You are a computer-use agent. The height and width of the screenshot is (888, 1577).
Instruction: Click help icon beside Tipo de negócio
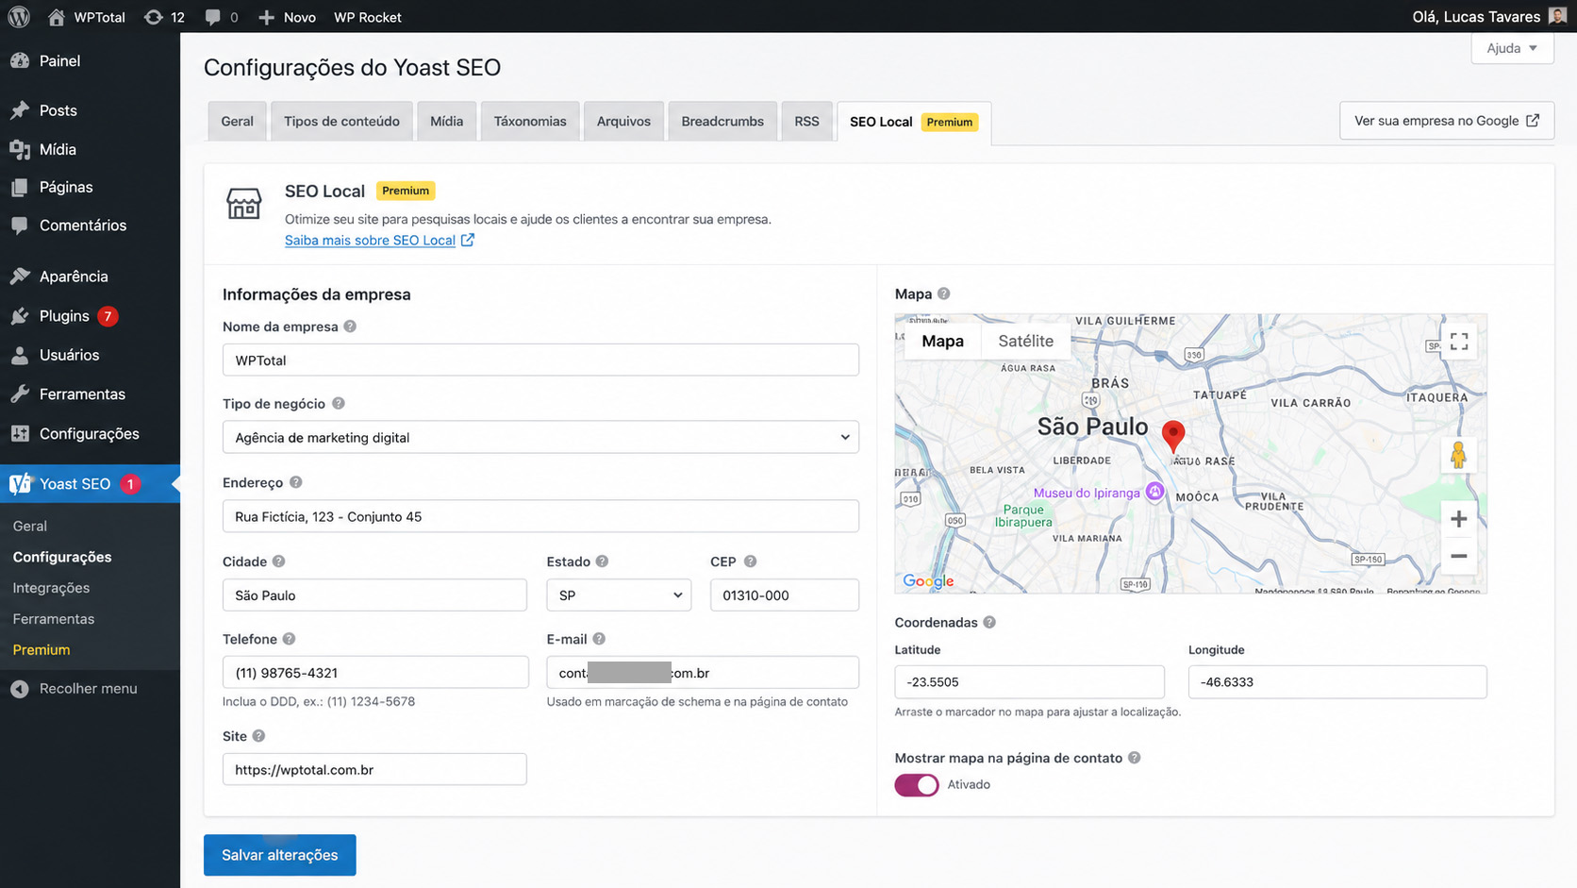tap(339, 403)
